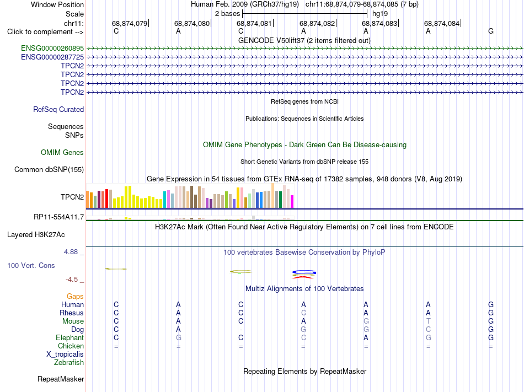Image resolution: width=524 pixels, height=392 pixels.
Task: Click the Window Position label
Action: (57, 4)
